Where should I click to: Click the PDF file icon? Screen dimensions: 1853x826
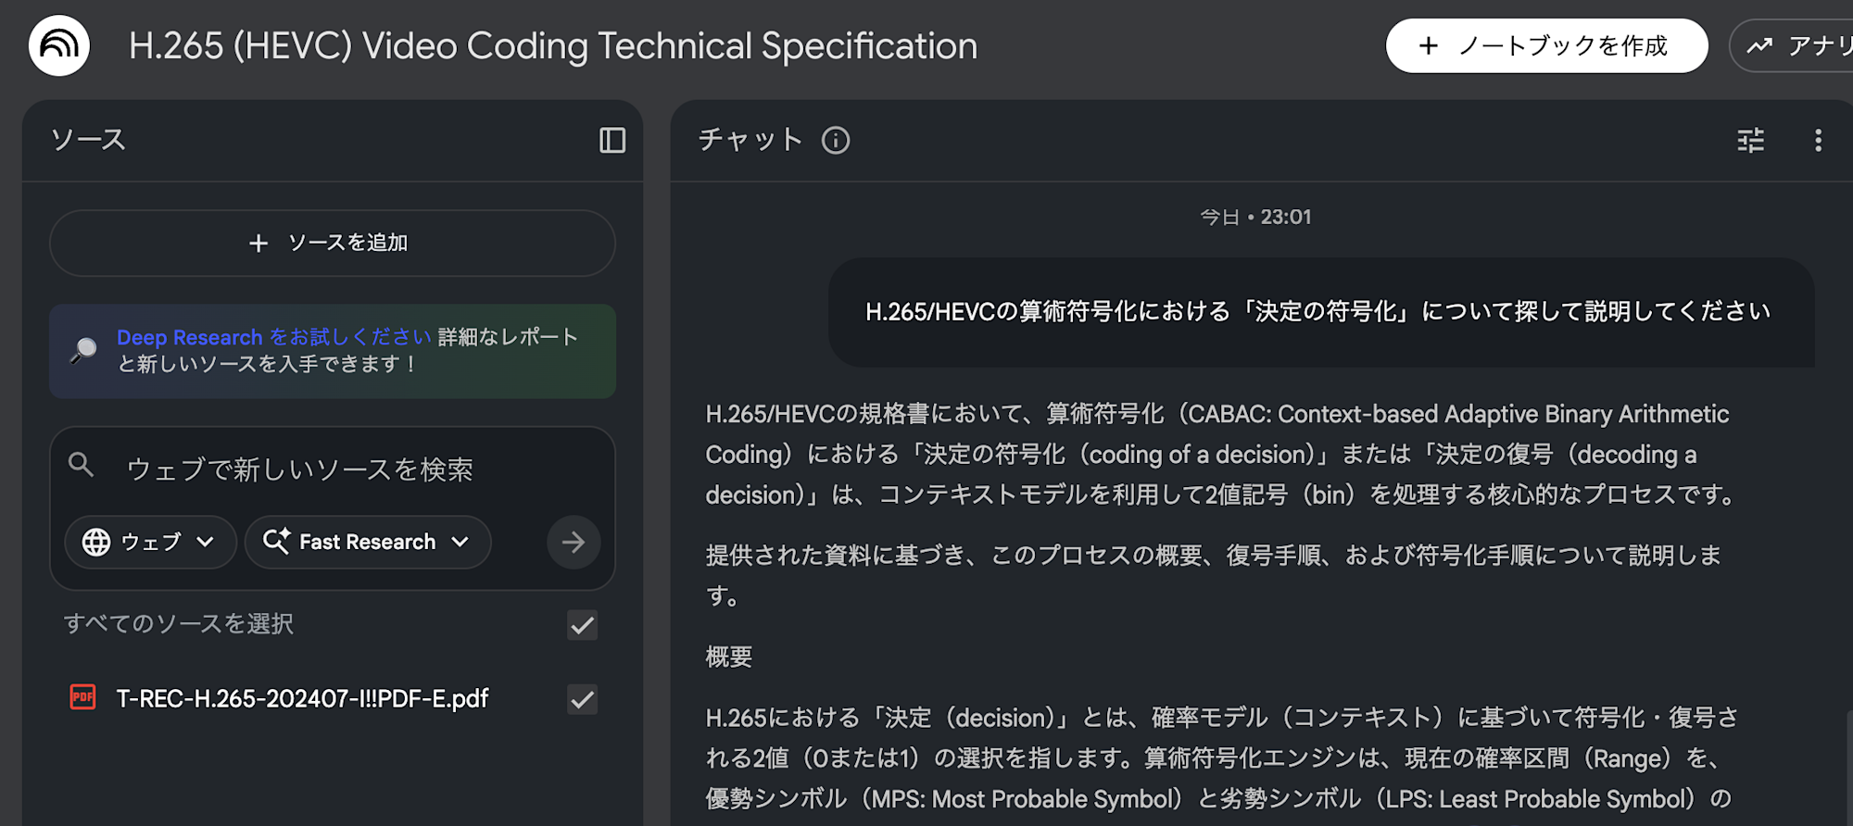[x=83, y=697]
